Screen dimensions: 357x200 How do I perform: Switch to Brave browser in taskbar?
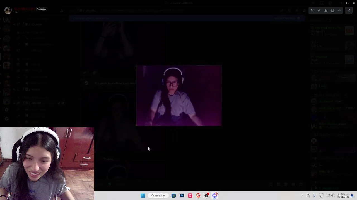tap(198, 196)
